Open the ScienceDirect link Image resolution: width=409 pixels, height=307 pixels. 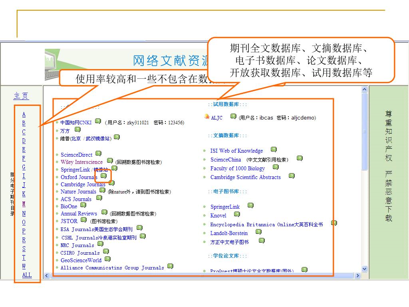click(x=76, y=155)
